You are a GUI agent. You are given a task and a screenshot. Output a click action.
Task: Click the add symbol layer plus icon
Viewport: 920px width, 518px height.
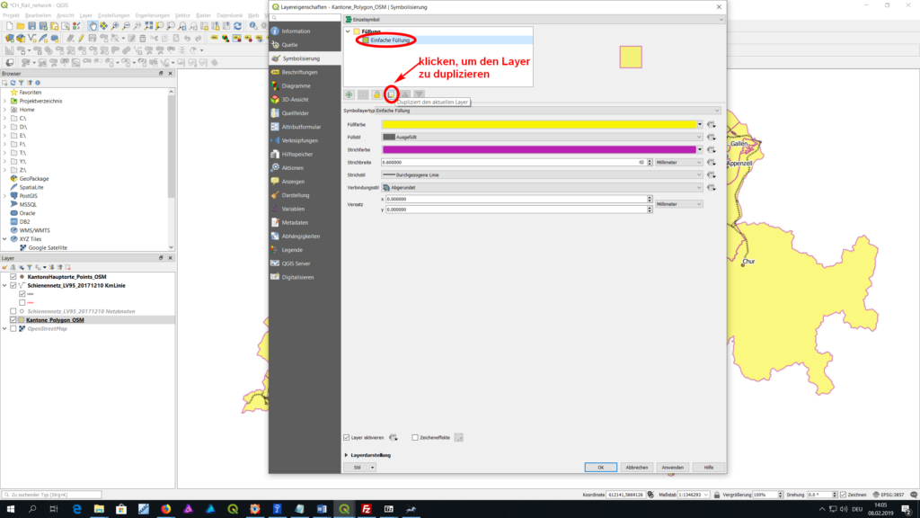[349, 94]
